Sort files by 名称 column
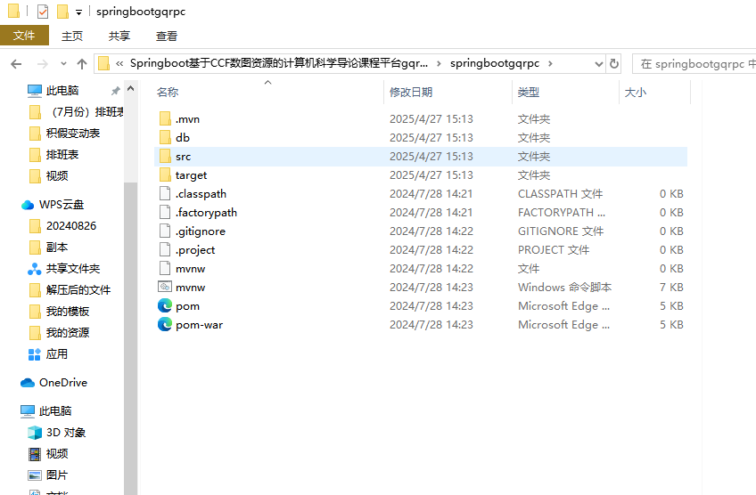The height and width of the screenshot is (495, 756). click(x=168, y=92)
